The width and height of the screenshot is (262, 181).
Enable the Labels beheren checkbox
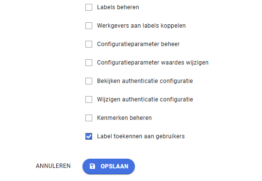click(x=89, y=7)
